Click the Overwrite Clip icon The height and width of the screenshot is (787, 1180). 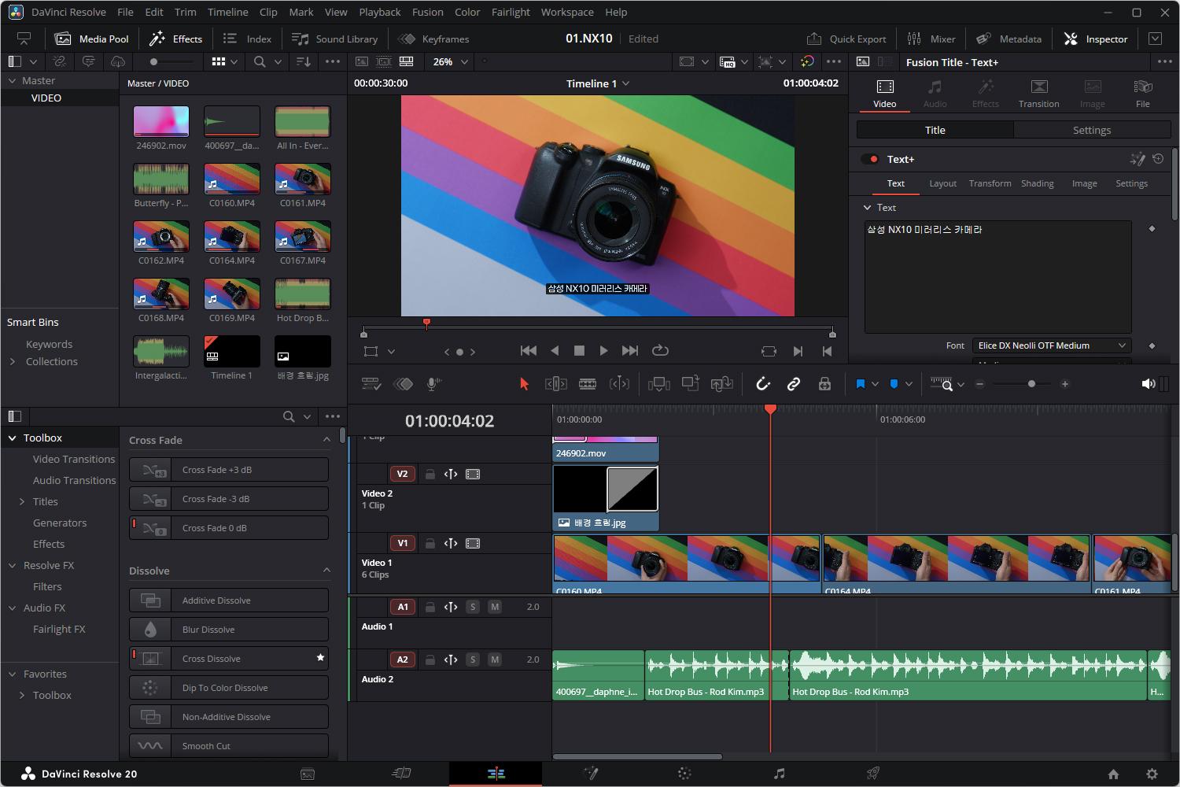click(x=690, y=384)
